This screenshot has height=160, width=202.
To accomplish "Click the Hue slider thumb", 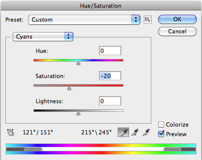I will pyautogui.click(x=78, y=63).
